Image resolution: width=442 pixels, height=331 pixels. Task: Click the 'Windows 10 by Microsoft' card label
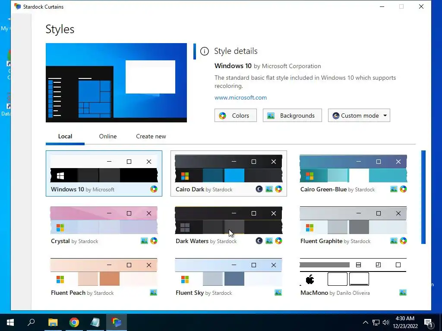point(82,190)
